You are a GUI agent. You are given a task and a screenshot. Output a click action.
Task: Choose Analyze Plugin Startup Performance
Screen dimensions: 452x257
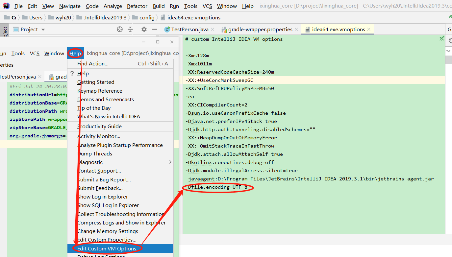tap(120, 145)
